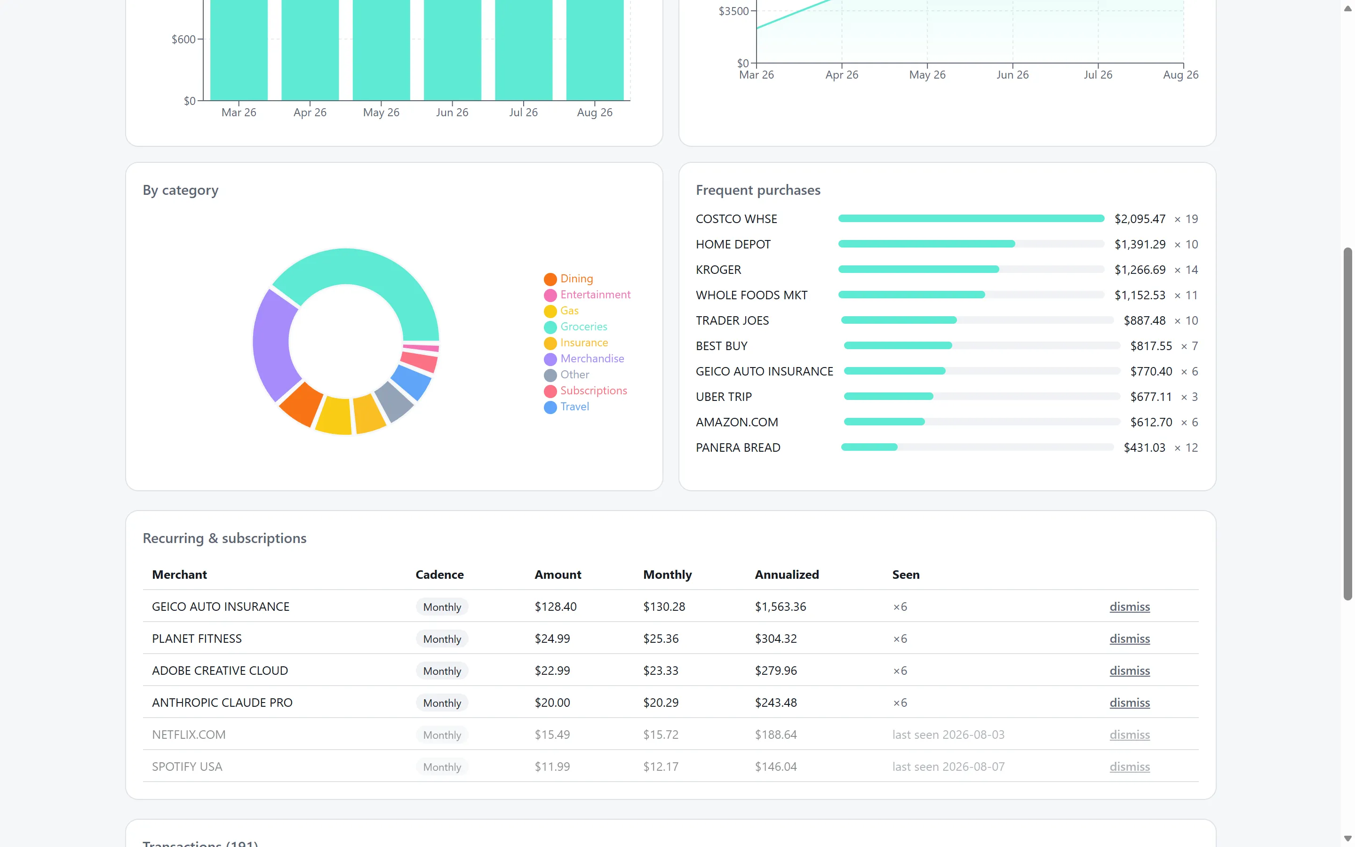Sort by the Cadence column header
The image size is (1355, 847).
pos(439,574)
